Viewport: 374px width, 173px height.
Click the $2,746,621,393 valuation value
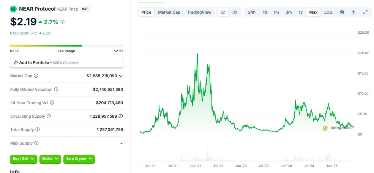click(x=108, y=89)
